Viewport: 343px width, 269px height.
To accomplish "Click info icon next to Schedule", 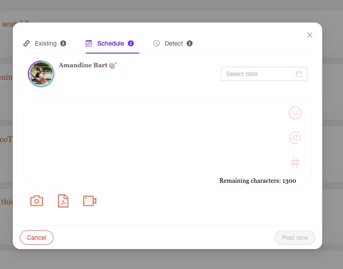I will (131, 43).
